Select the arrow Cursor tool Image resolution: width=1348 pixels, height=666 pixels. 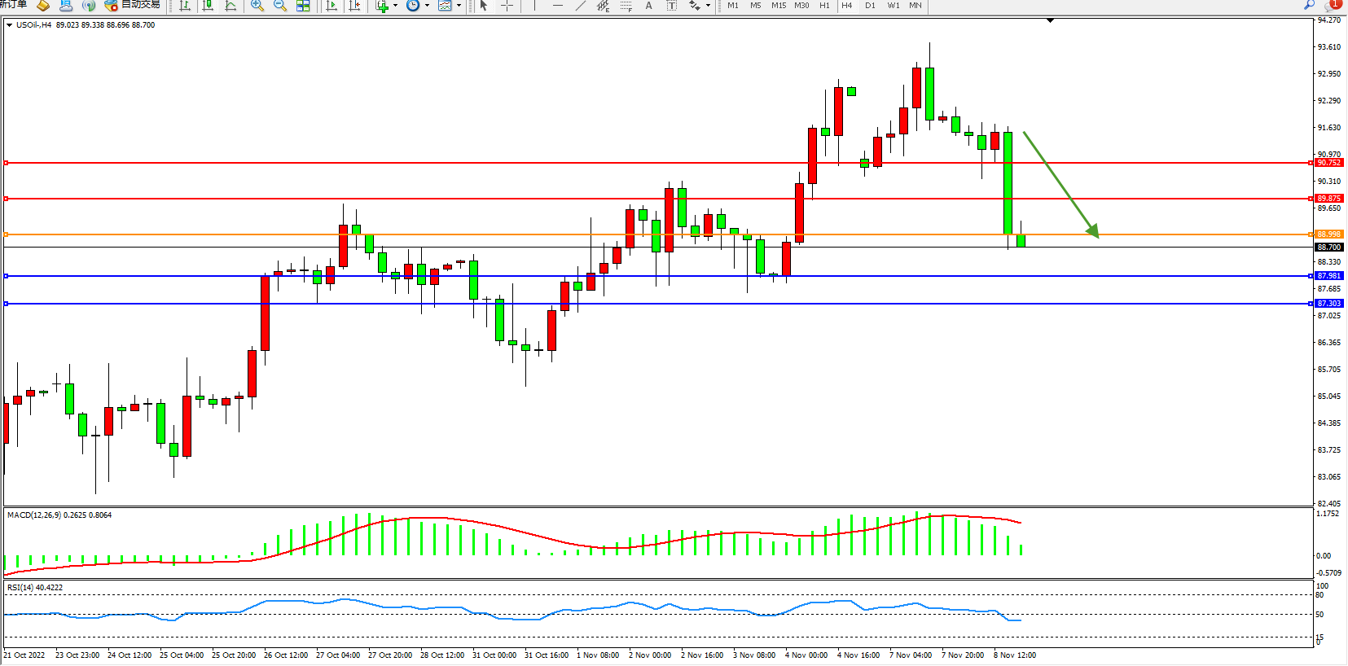point(484,6)
